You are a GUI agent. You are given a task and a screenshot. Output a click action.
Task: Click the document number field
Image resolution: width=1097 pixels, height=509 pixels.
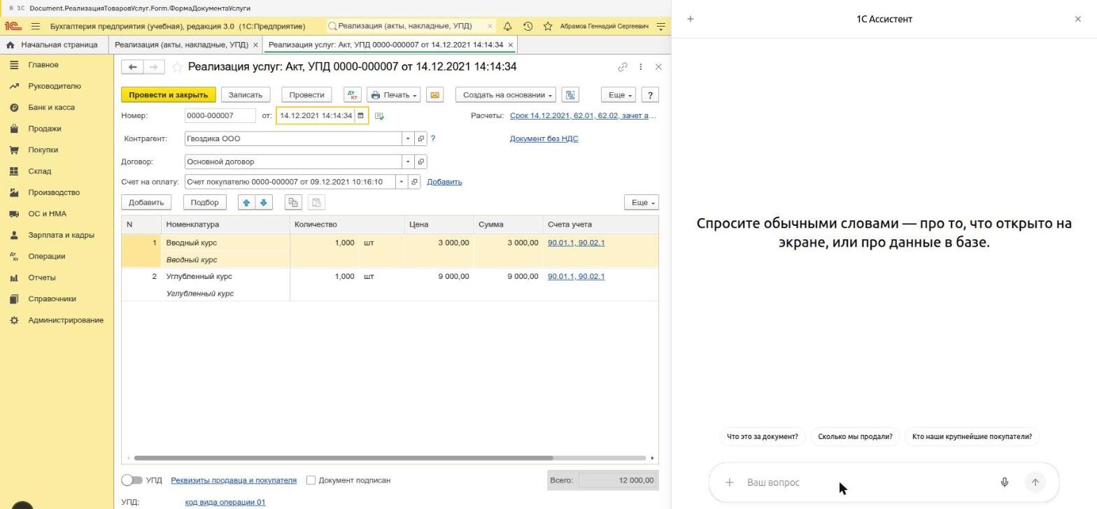click(220, 115)
